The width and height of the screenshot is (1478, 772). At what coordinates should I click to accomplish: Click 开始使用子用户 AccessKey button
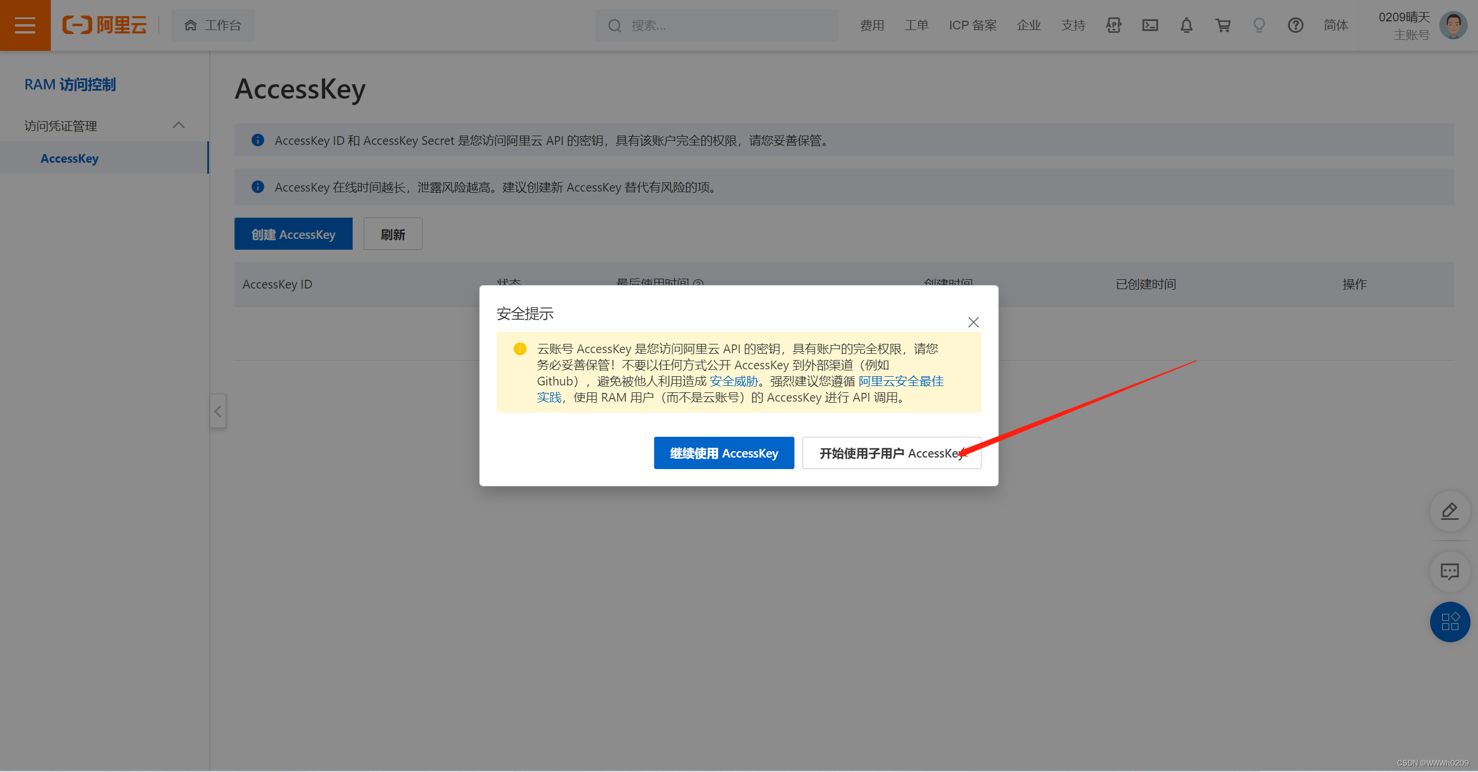pos(891,453)
